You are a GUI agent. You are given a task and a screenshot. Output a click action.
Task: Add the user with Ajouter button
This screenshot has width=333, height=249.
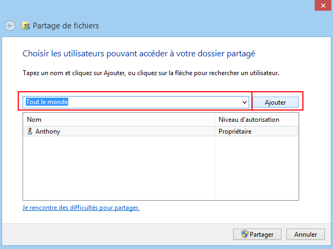click(x=275, y=102)
